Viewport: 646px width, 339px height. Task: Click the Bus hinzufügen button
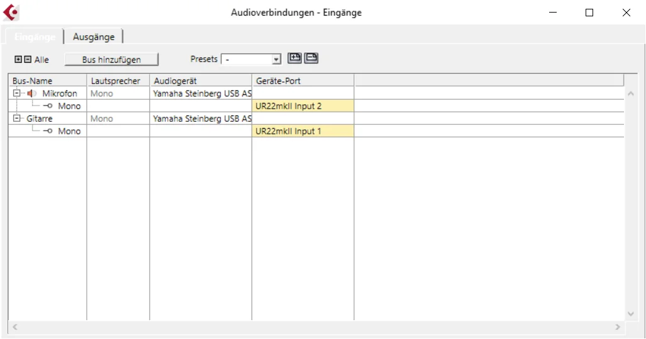pyautogui.click(x=111, y=59)
